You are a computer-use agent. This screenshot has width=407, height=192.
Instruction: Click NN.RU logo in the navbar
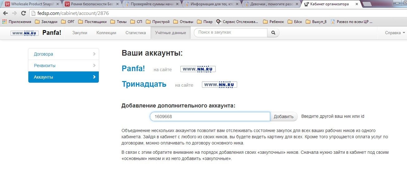click(x=25, y=33)
